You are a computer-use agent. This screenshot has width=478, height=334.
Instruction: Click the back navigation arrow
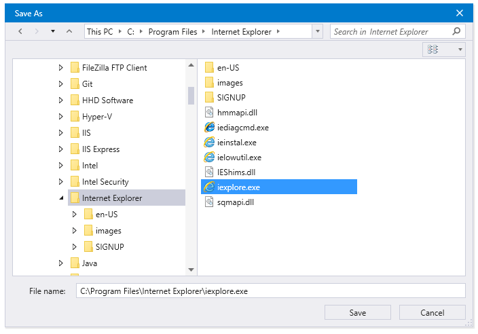[20, 31]
